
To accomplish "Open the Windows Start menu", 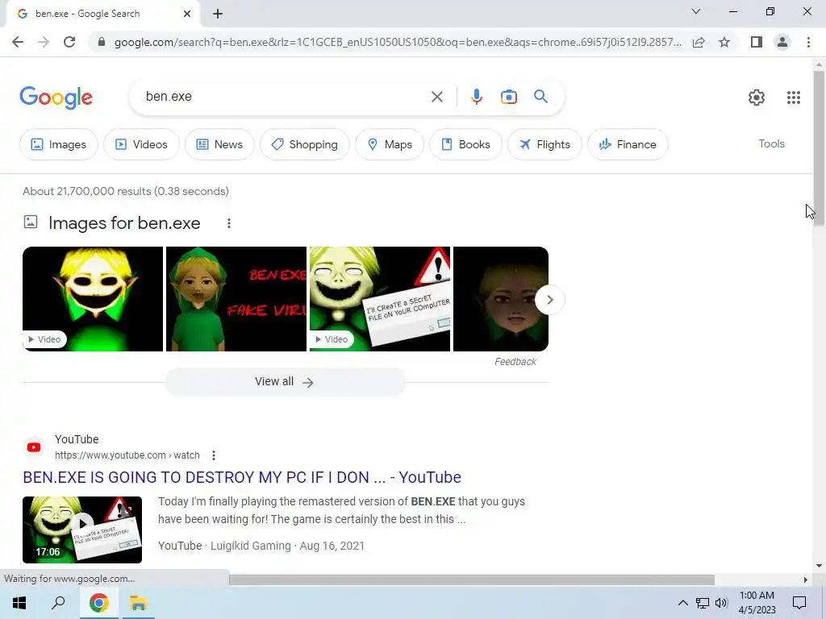I will click(x=19, y=603).
